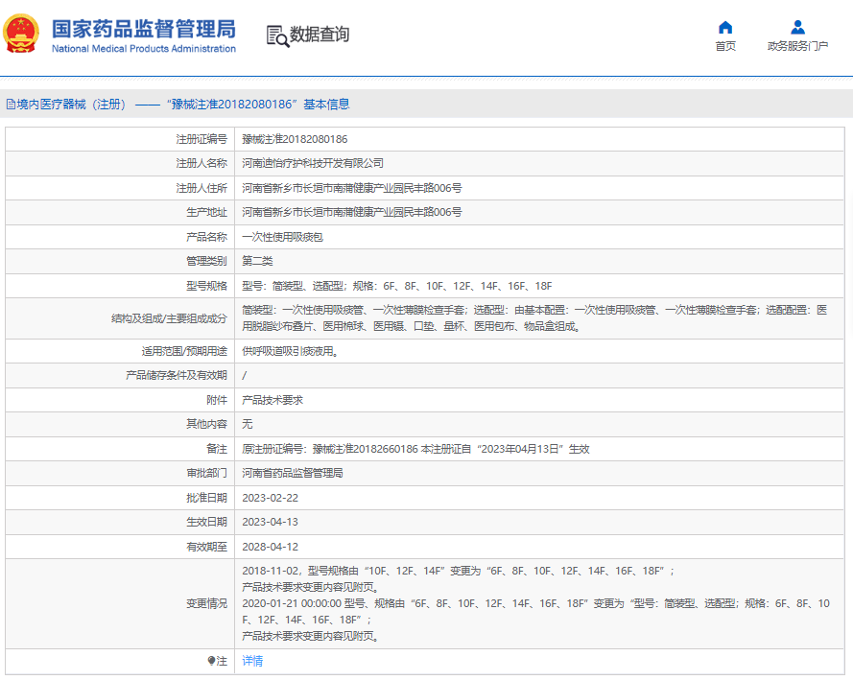
Task: Click the "豫械注准20182080186" 基本信息 heading
Action: 258,105
